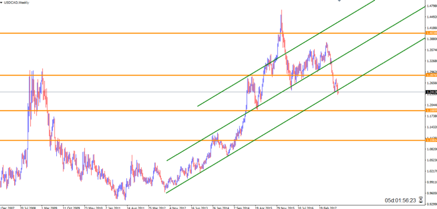Click the hourglass icon beside the countdown timer
Viewport: 437px width, 209px height.
click(x=420, y=200)
